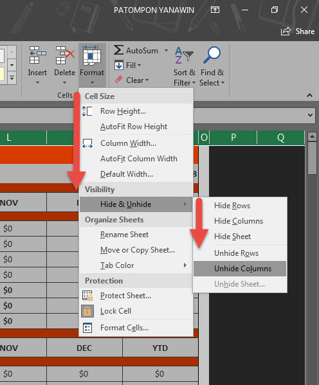The width and height of the screenshot is (319, 385).
Task: Open the Clear dropdown arrow
Action: point(147,80)
